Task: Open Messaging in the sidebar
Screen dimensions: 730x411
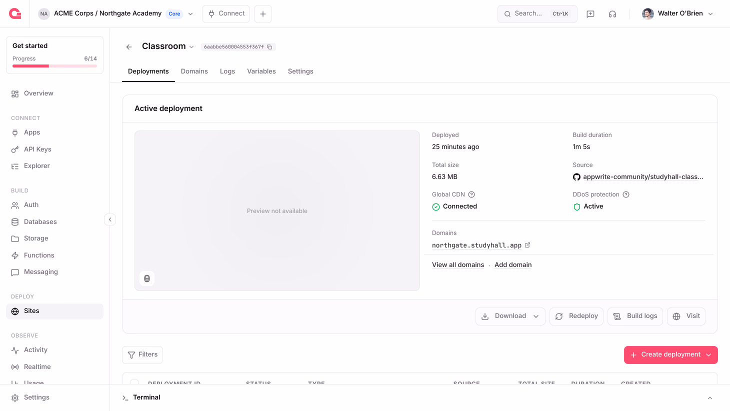Action: [x=54, y=272]
